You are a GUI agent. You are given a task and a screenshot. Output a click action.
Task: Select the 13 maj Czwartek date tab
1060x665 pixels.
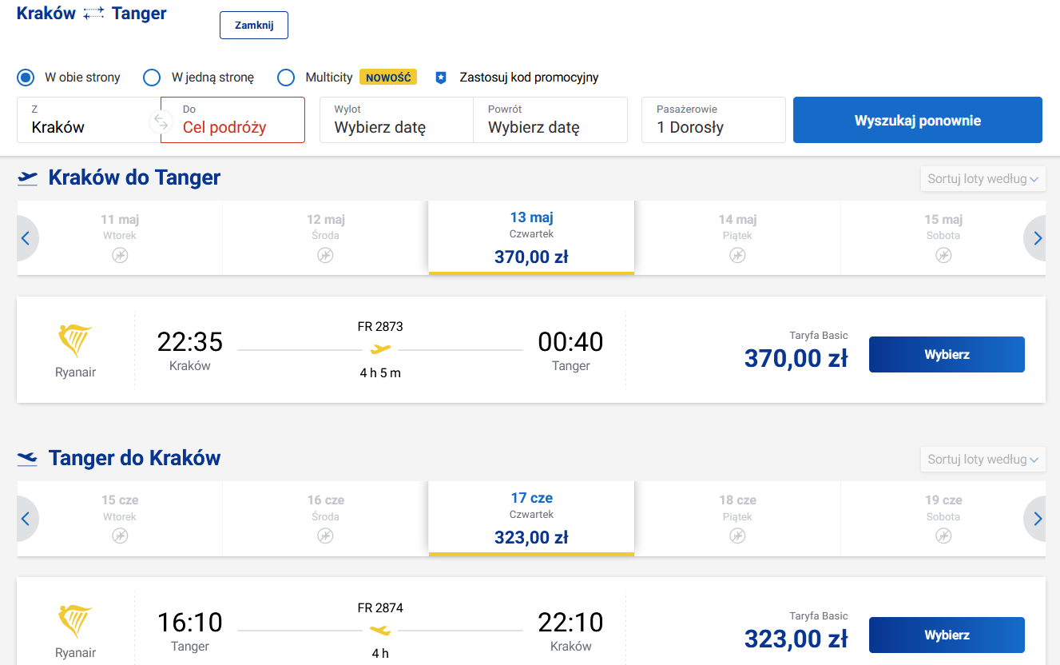[531, 237]
